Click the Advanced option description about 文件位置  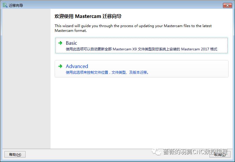107,72
